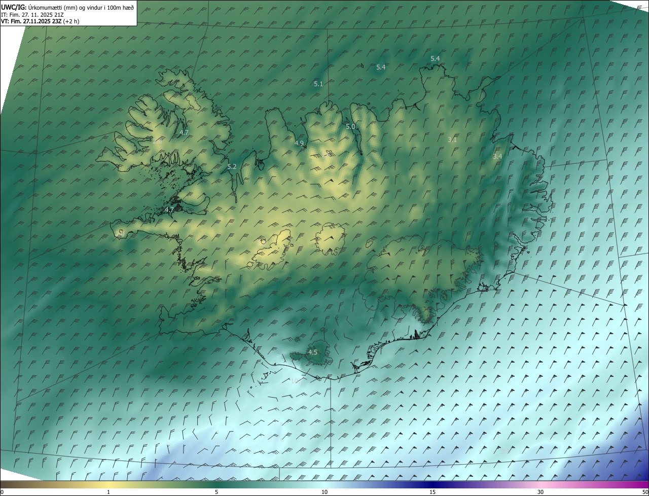The height and width of the screenshot is (496, 649).
Task: Click the colour scale tick labelled 30
Action: [540, 492]
